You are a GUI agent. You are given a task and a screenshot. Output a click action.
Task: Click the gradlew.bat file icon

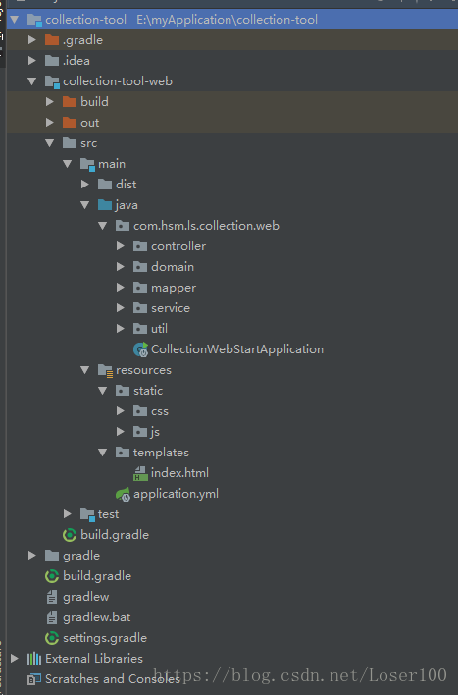click(52, 617)
